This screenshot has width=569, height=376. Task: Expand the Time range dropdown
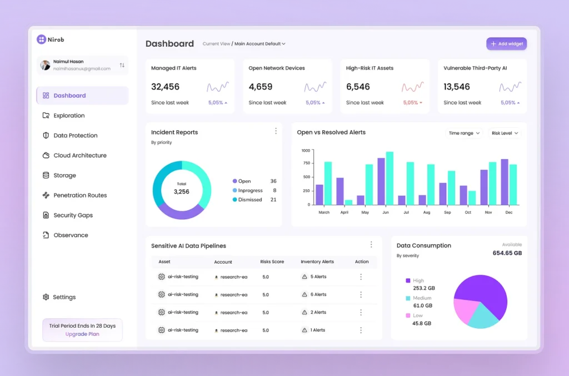(x=463, y=133)
